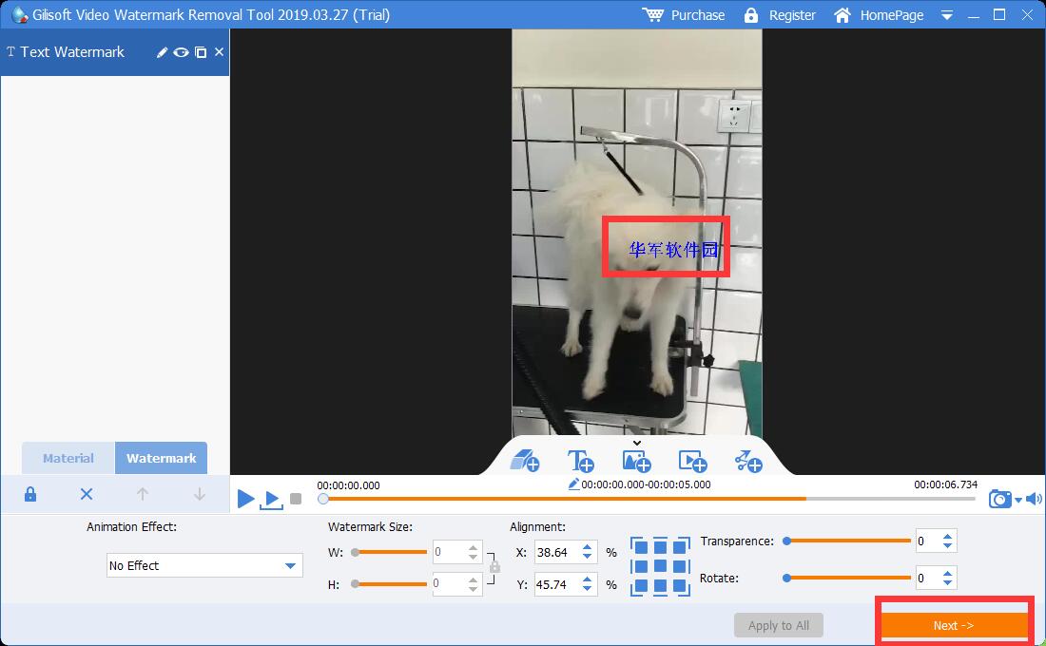Increase the Rotate value with the up arrow
This screenshot has height=646, width=1046.
(x=947, y=573)
